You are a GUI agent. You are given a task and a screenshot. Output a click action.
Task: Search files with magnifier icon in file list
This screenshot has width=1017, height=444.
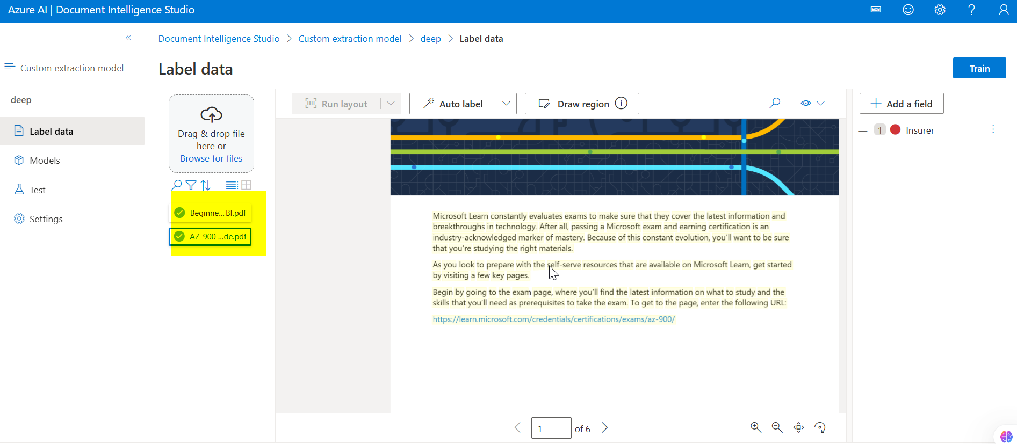(176, 185)
